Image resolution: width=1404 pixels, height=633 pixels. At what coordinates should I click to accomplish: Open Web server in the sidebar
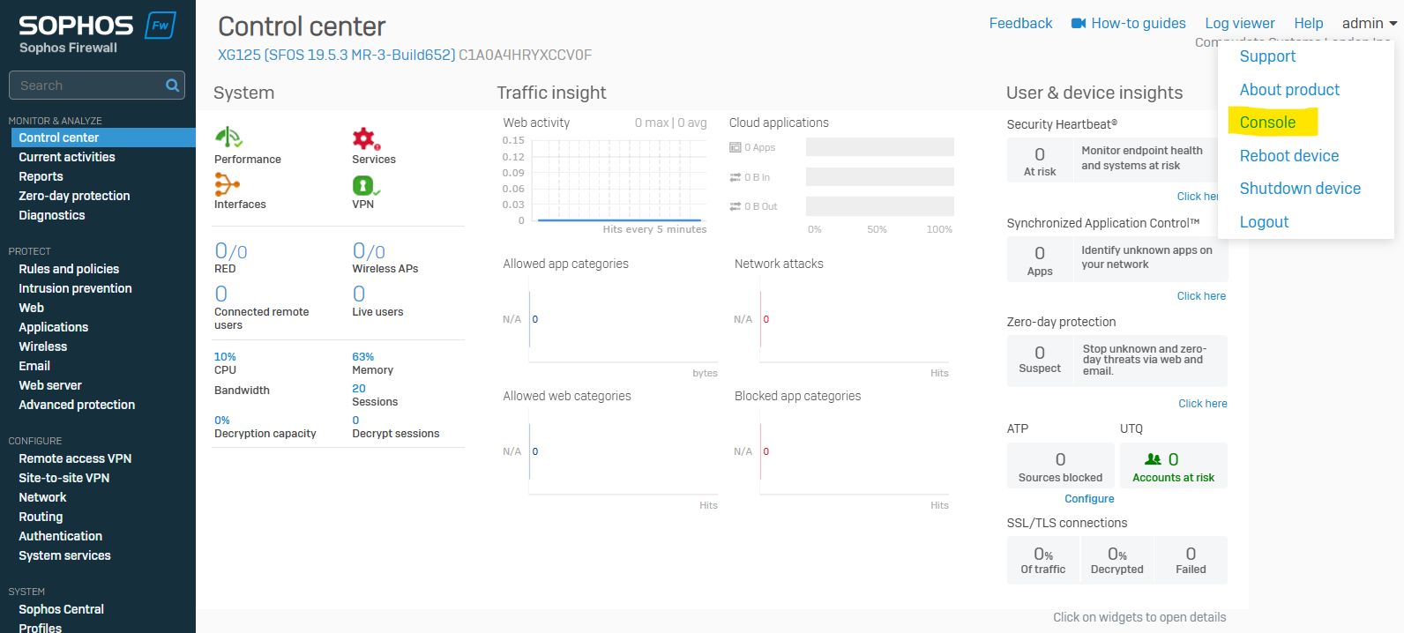tap(50, 385)
